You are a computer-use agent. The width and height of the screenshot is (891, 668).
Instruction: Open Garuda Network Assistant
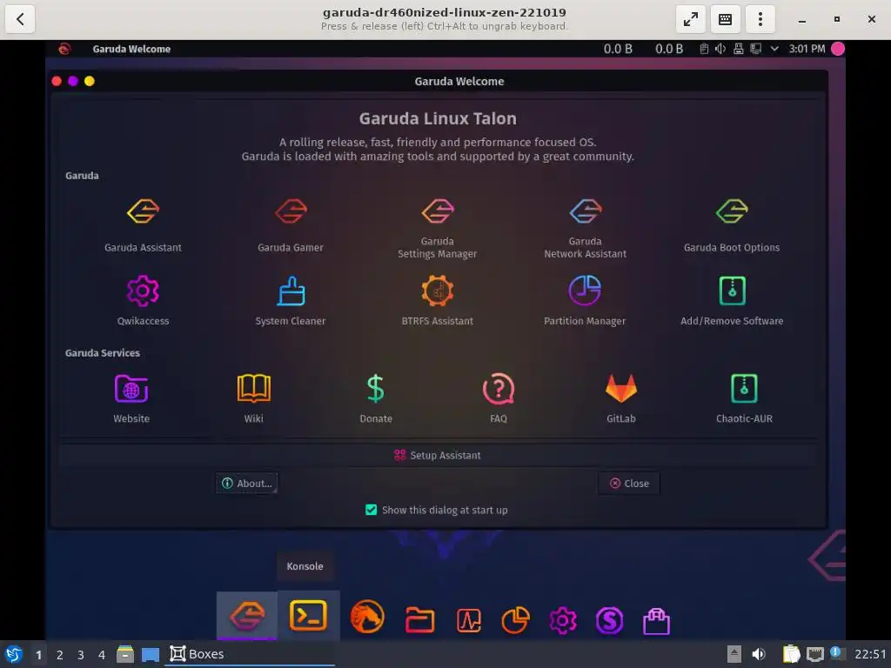(x=585, y=229)
